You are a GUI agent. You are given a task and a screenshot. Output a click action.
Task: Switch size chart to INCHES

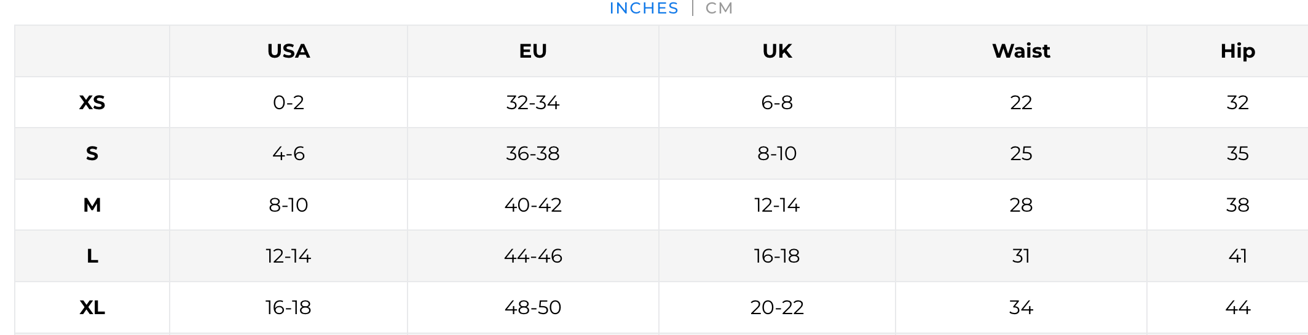644,9
